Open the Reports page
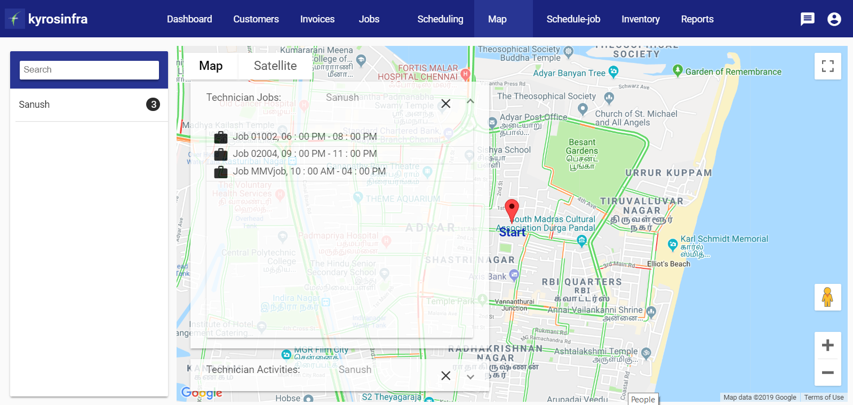The height and width of the screenshot is (405, 853). click(x=697, y=19)
